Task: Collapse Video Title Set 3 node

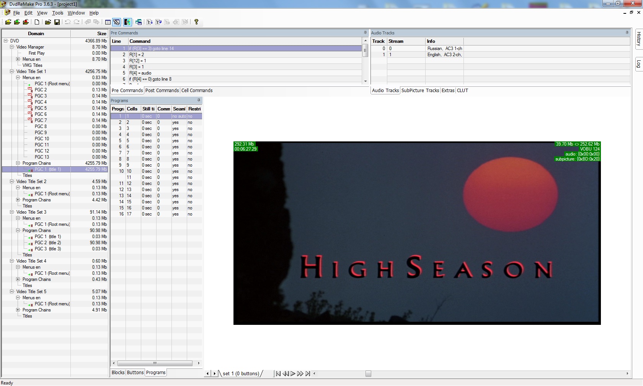Action: point(12,212)
